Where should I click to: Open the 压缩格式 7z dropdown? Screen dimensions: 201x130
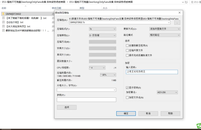point(102,29)
